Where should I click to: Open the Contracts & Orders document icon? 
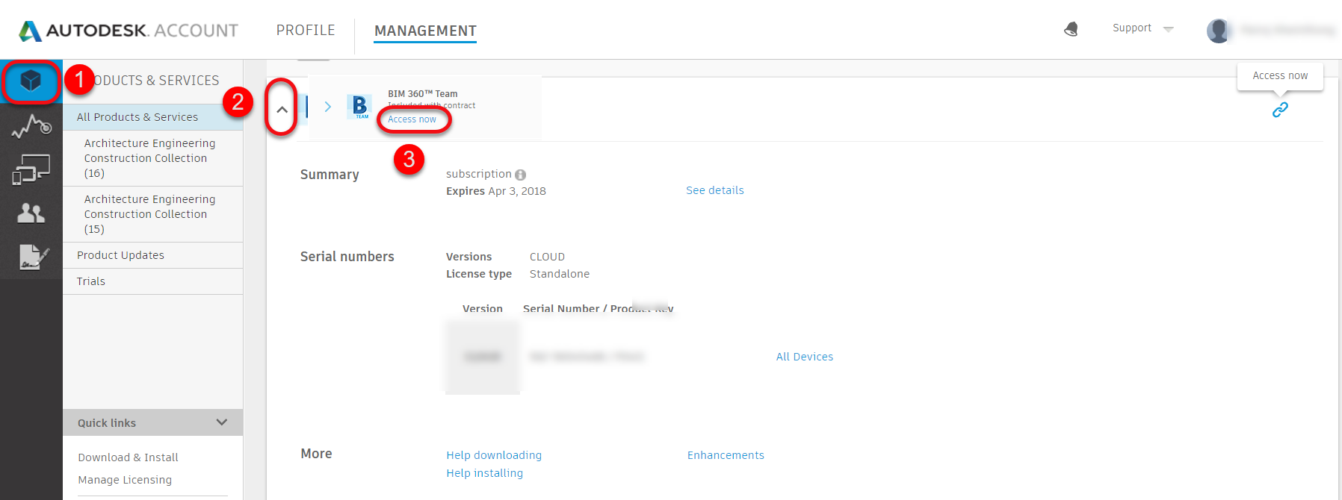point(34,257)
